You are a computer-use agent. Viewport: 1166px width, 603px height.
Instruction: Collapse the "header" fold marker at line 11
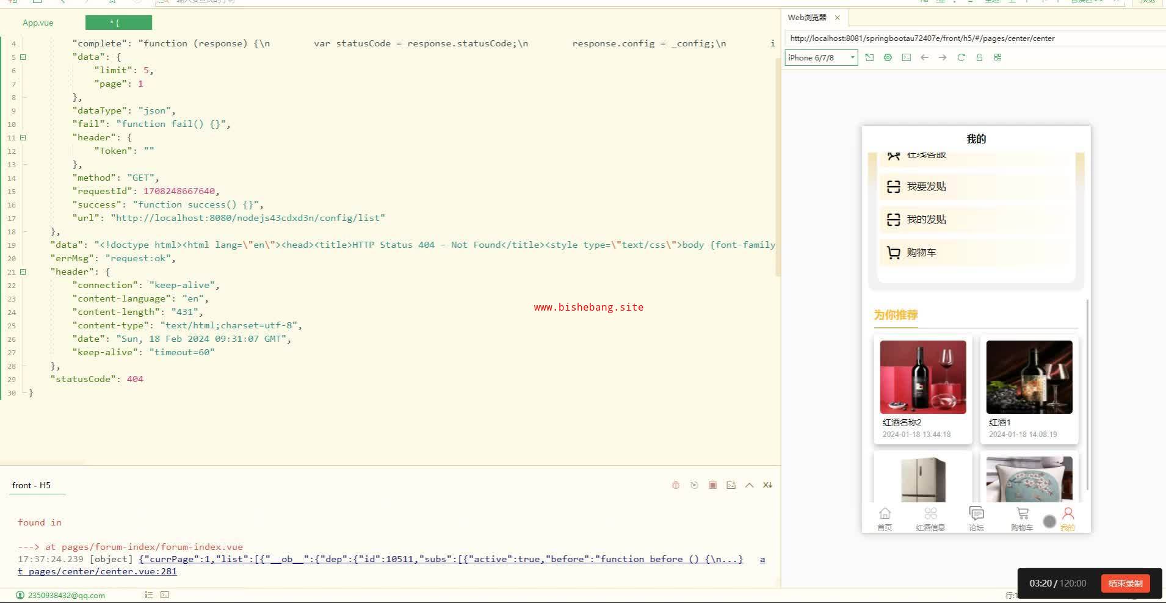coord(23,137)
